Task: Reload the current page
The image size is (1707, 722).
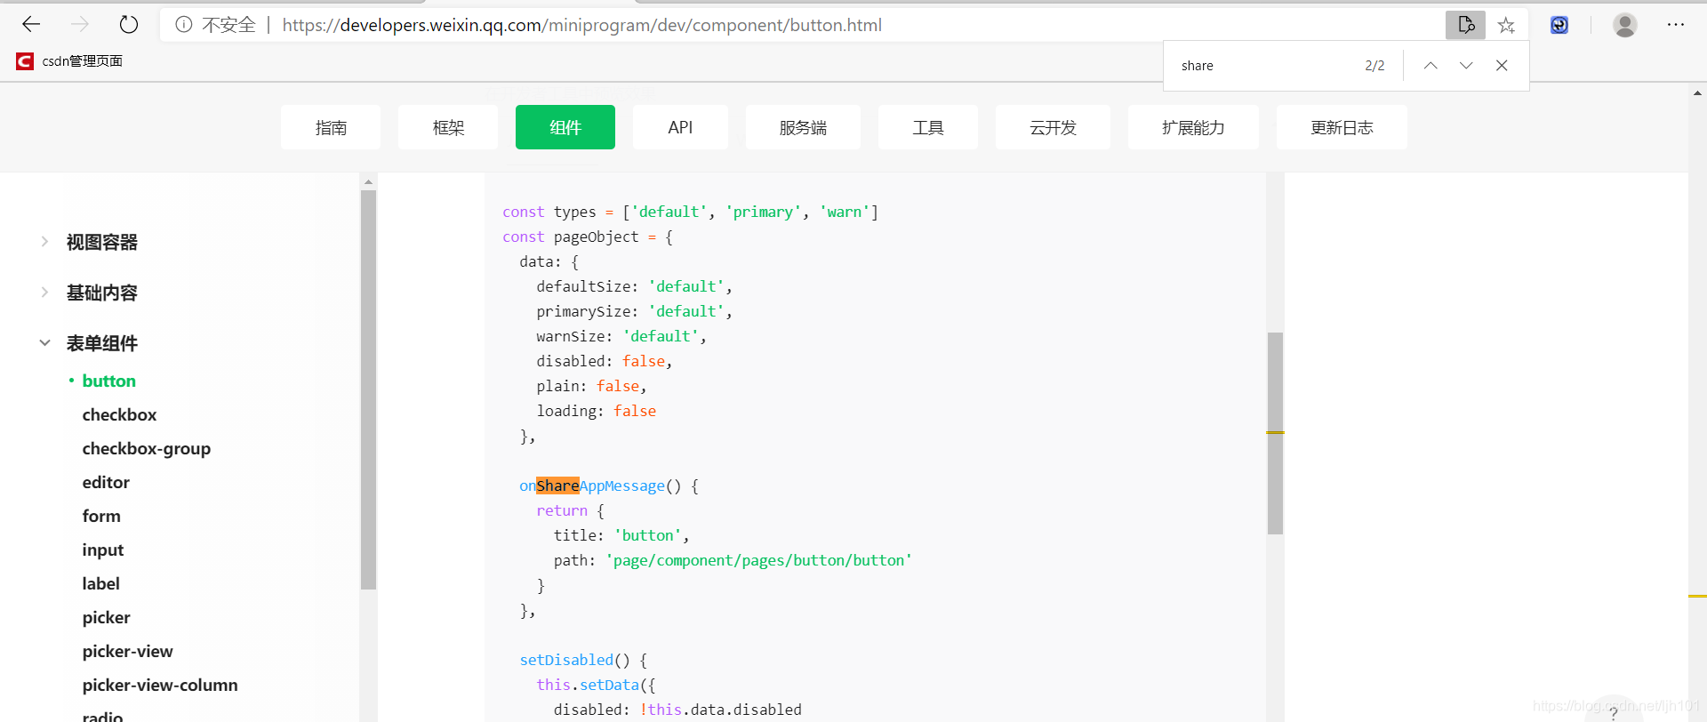Action: (129, 24)
